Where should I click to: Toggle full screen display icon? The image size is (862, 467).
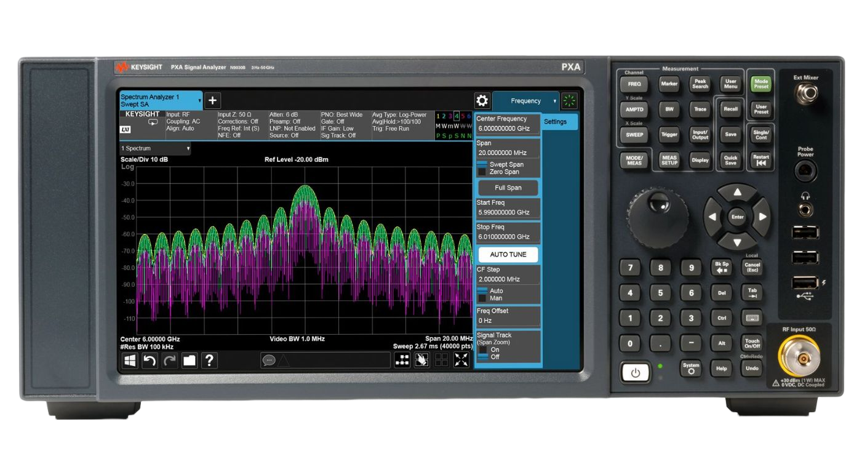coord(461,361)
